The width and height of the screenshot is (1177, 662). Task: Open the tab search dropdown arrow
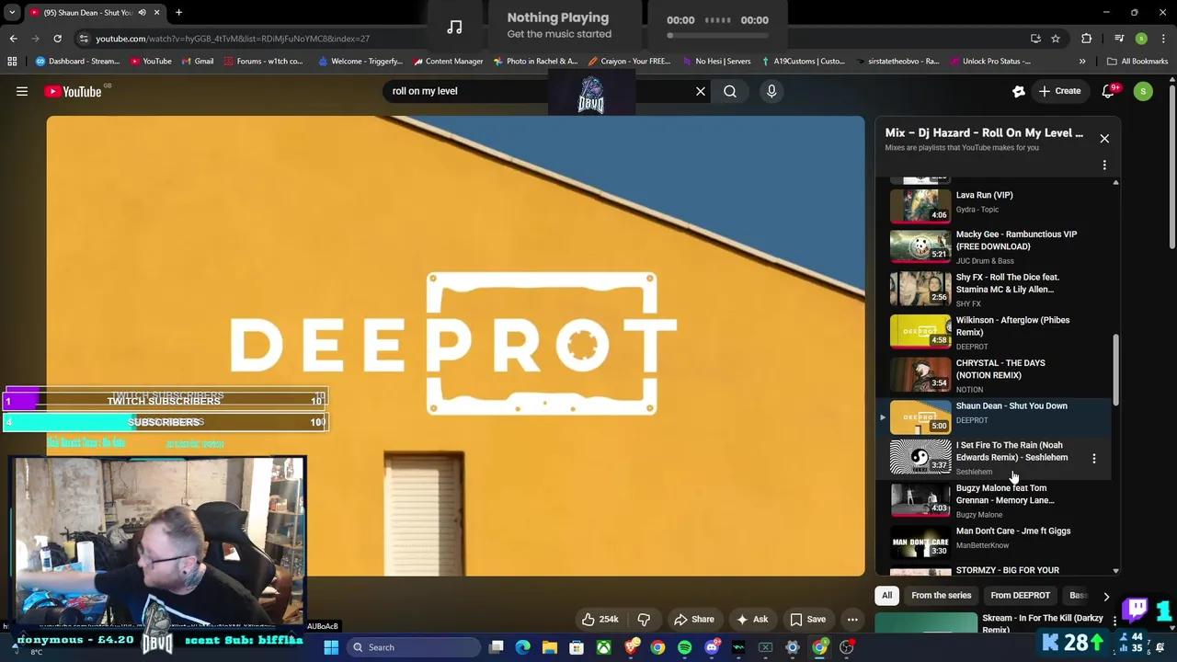(x=12, y=13)
